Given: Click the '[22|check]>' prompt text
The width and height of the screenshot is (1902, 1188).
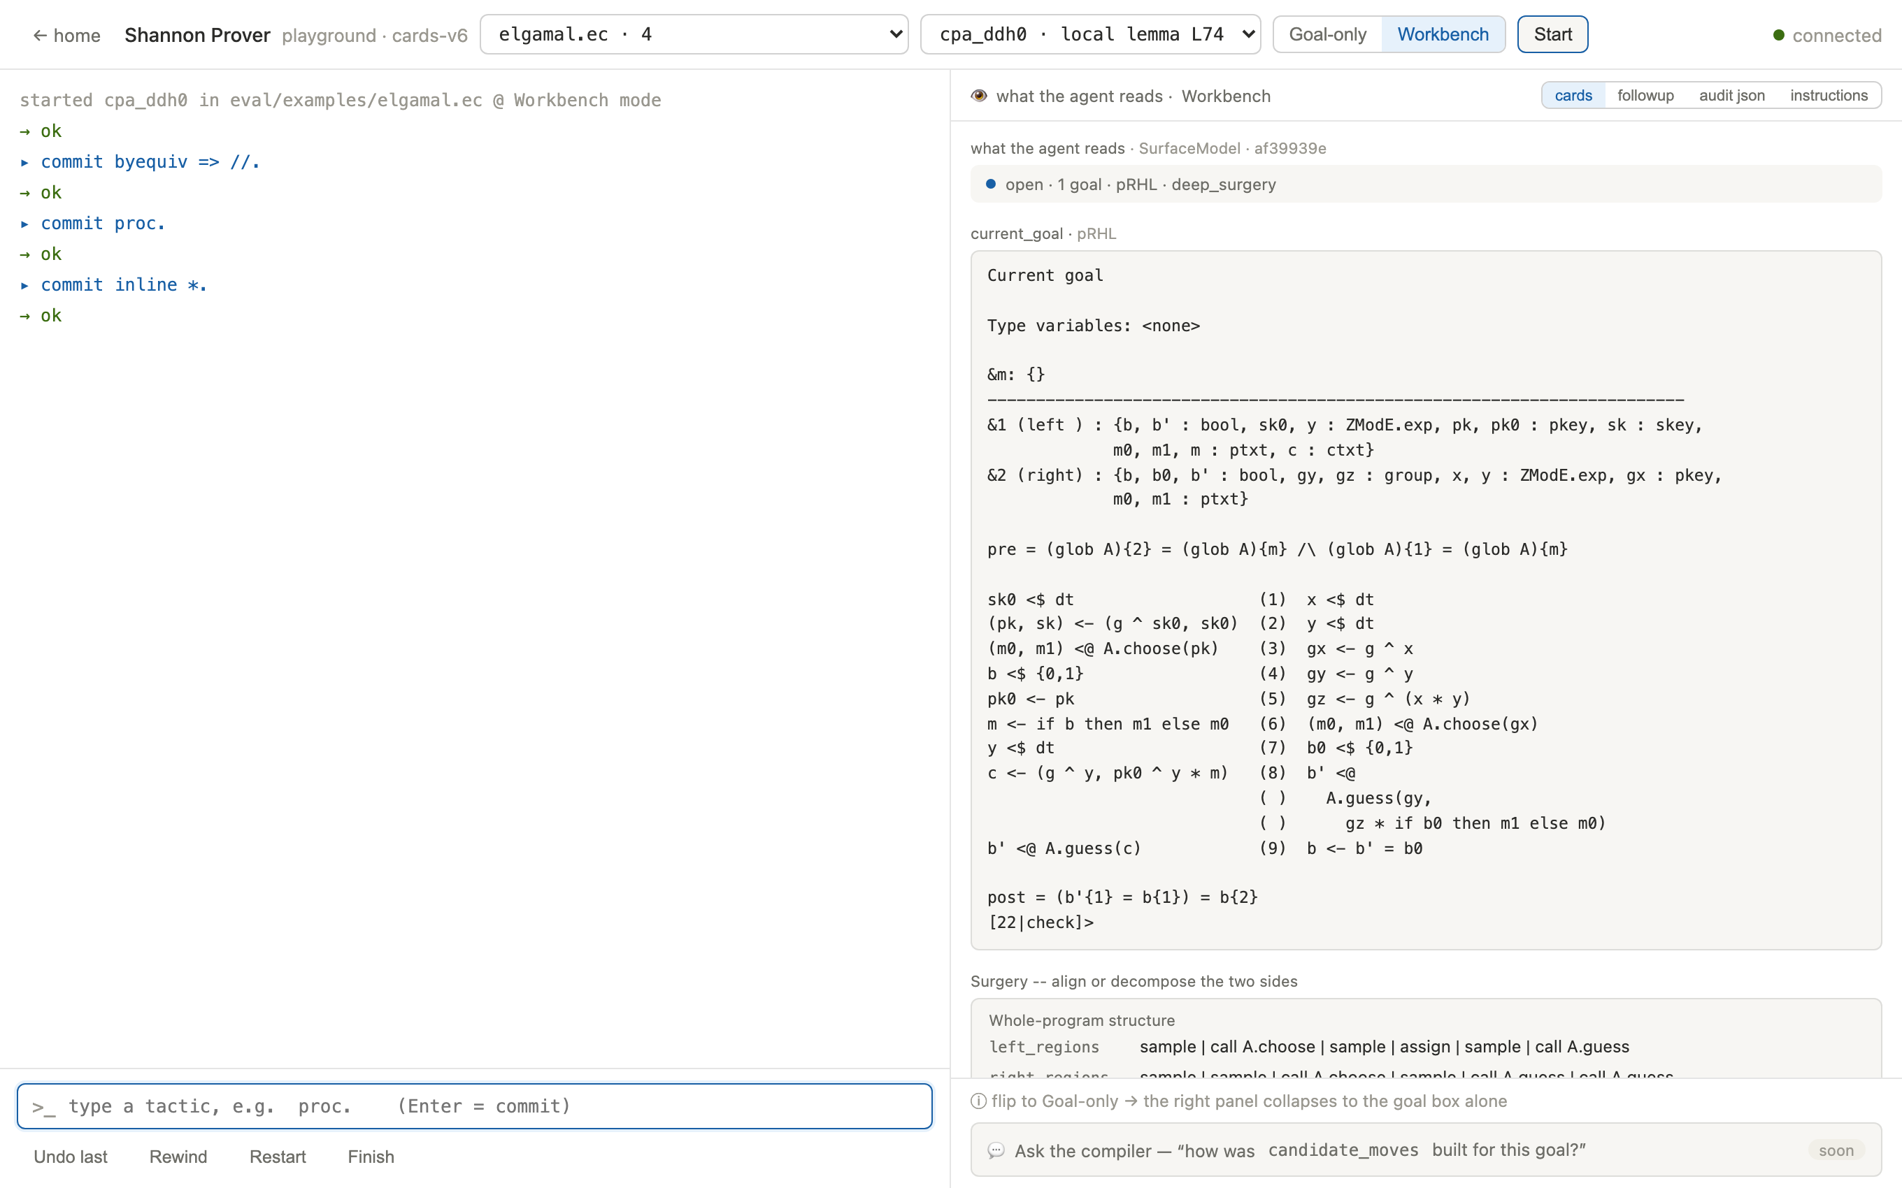Looking at the screenshot, I should click(x=1041, y=922).
